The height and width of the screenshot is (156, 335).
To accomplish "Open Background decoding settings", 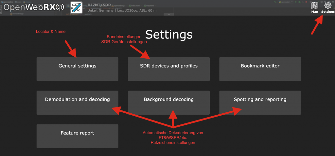I will [169, 103].
